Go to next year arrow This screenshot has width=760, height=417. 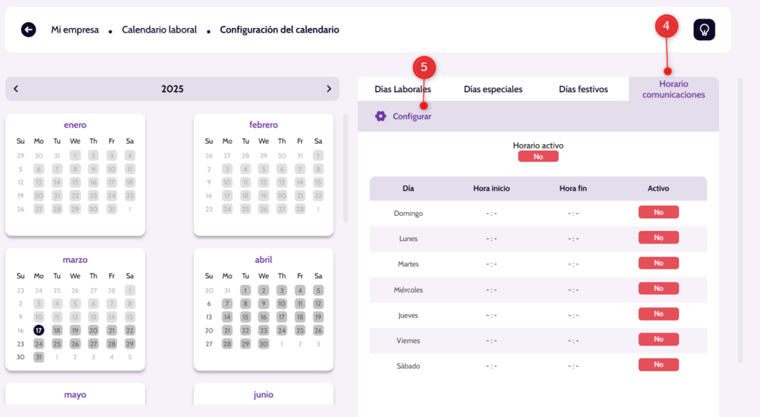pyautogui.click(x=329, y=89)
